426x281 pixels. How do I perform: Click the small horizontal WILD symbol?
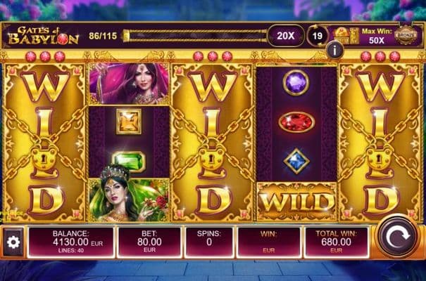[x=296, y=201]
